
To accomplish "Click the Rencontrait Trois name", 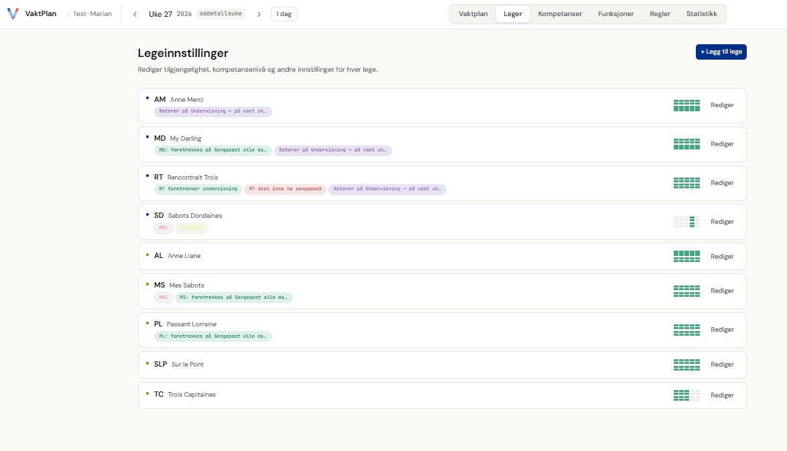I will tap(193, 178).
